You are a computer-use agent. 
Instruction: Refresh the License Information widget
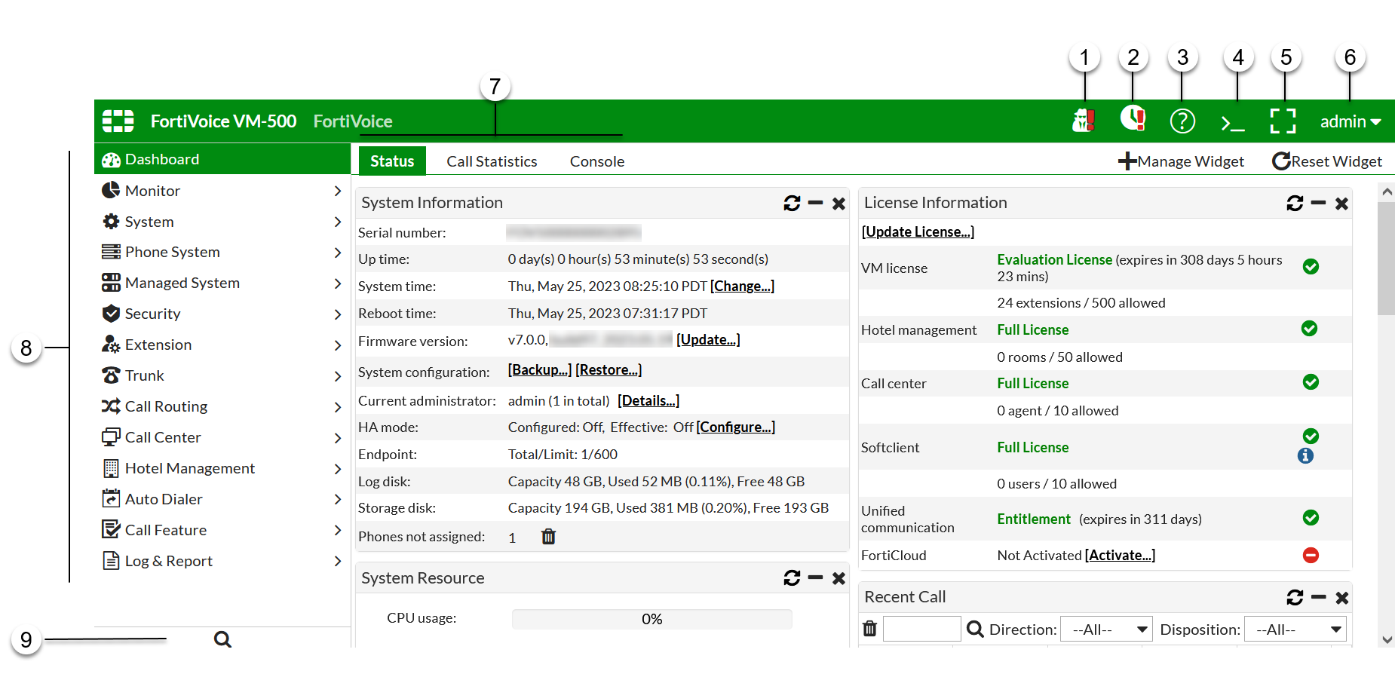pyautogui.click(x=1295, y=203)
